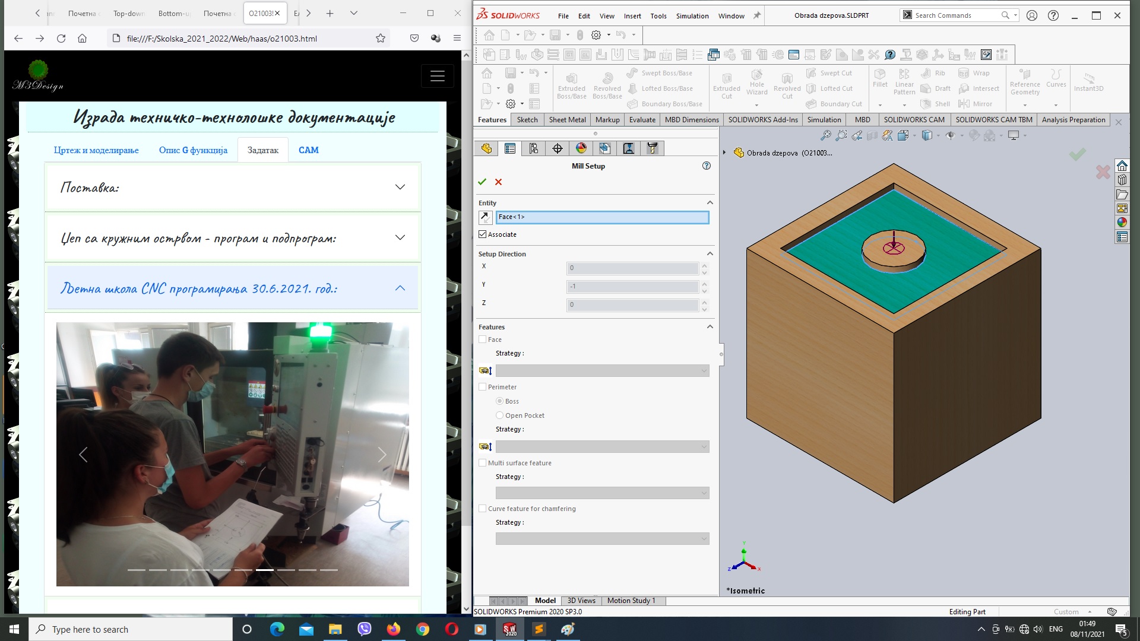Click the CAM navigation link

309,150
